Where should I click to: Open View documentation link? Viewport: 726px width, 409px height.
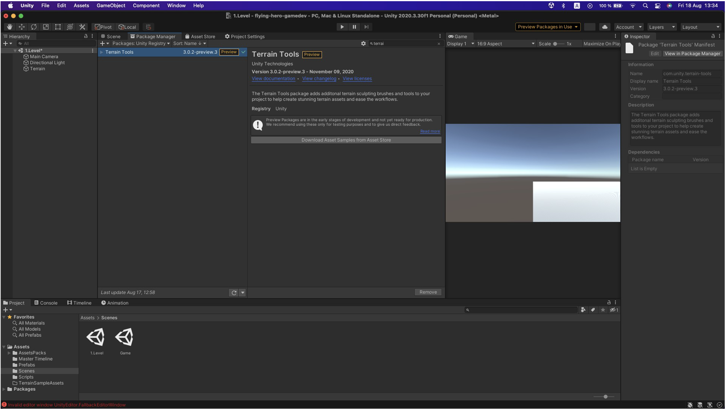tap(273, 78)
